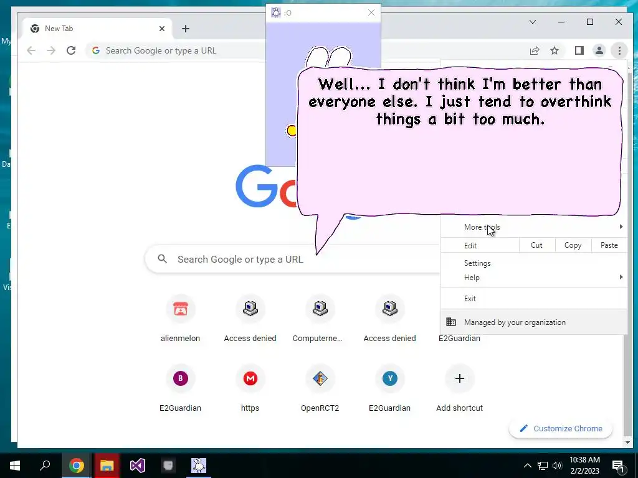Click Copy in the Edit row

tap(573, 245)
